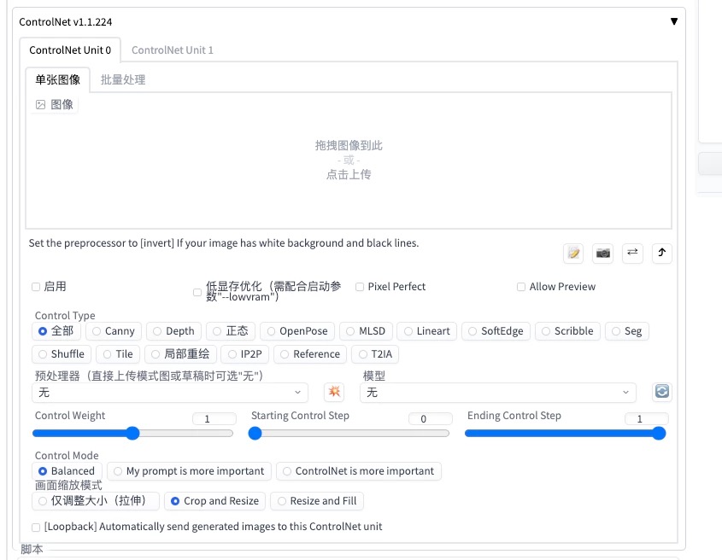Expand the 脚本 scripts section
The image size is (722, 560).
32,550
